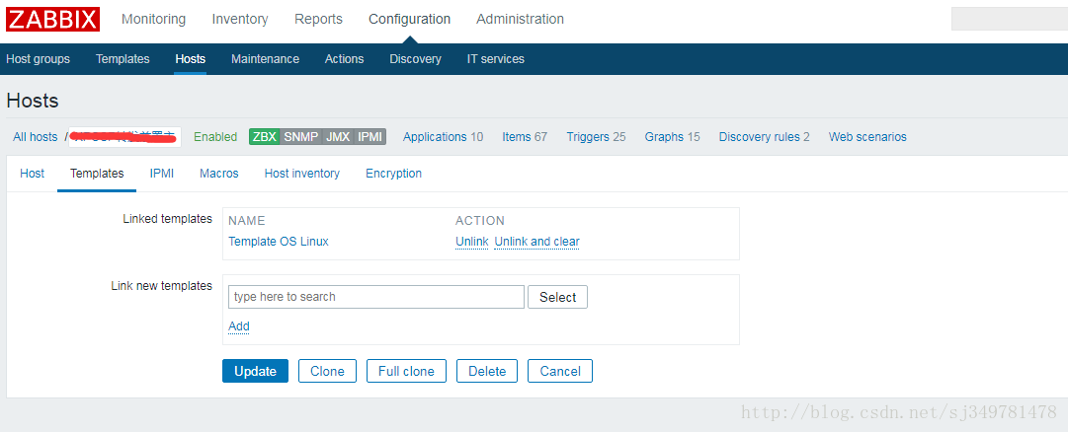The height and width of the screenshot is (432, 1068).
Task: Open Triggers 25 link
Action: [596, 137]
